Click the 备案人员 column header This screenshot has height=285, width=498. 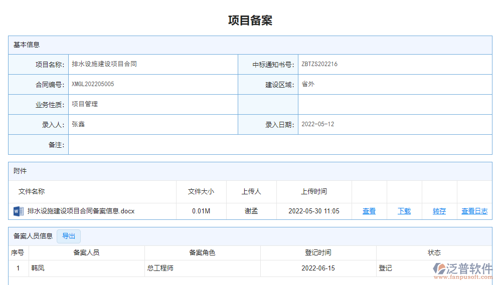[86, 253]
